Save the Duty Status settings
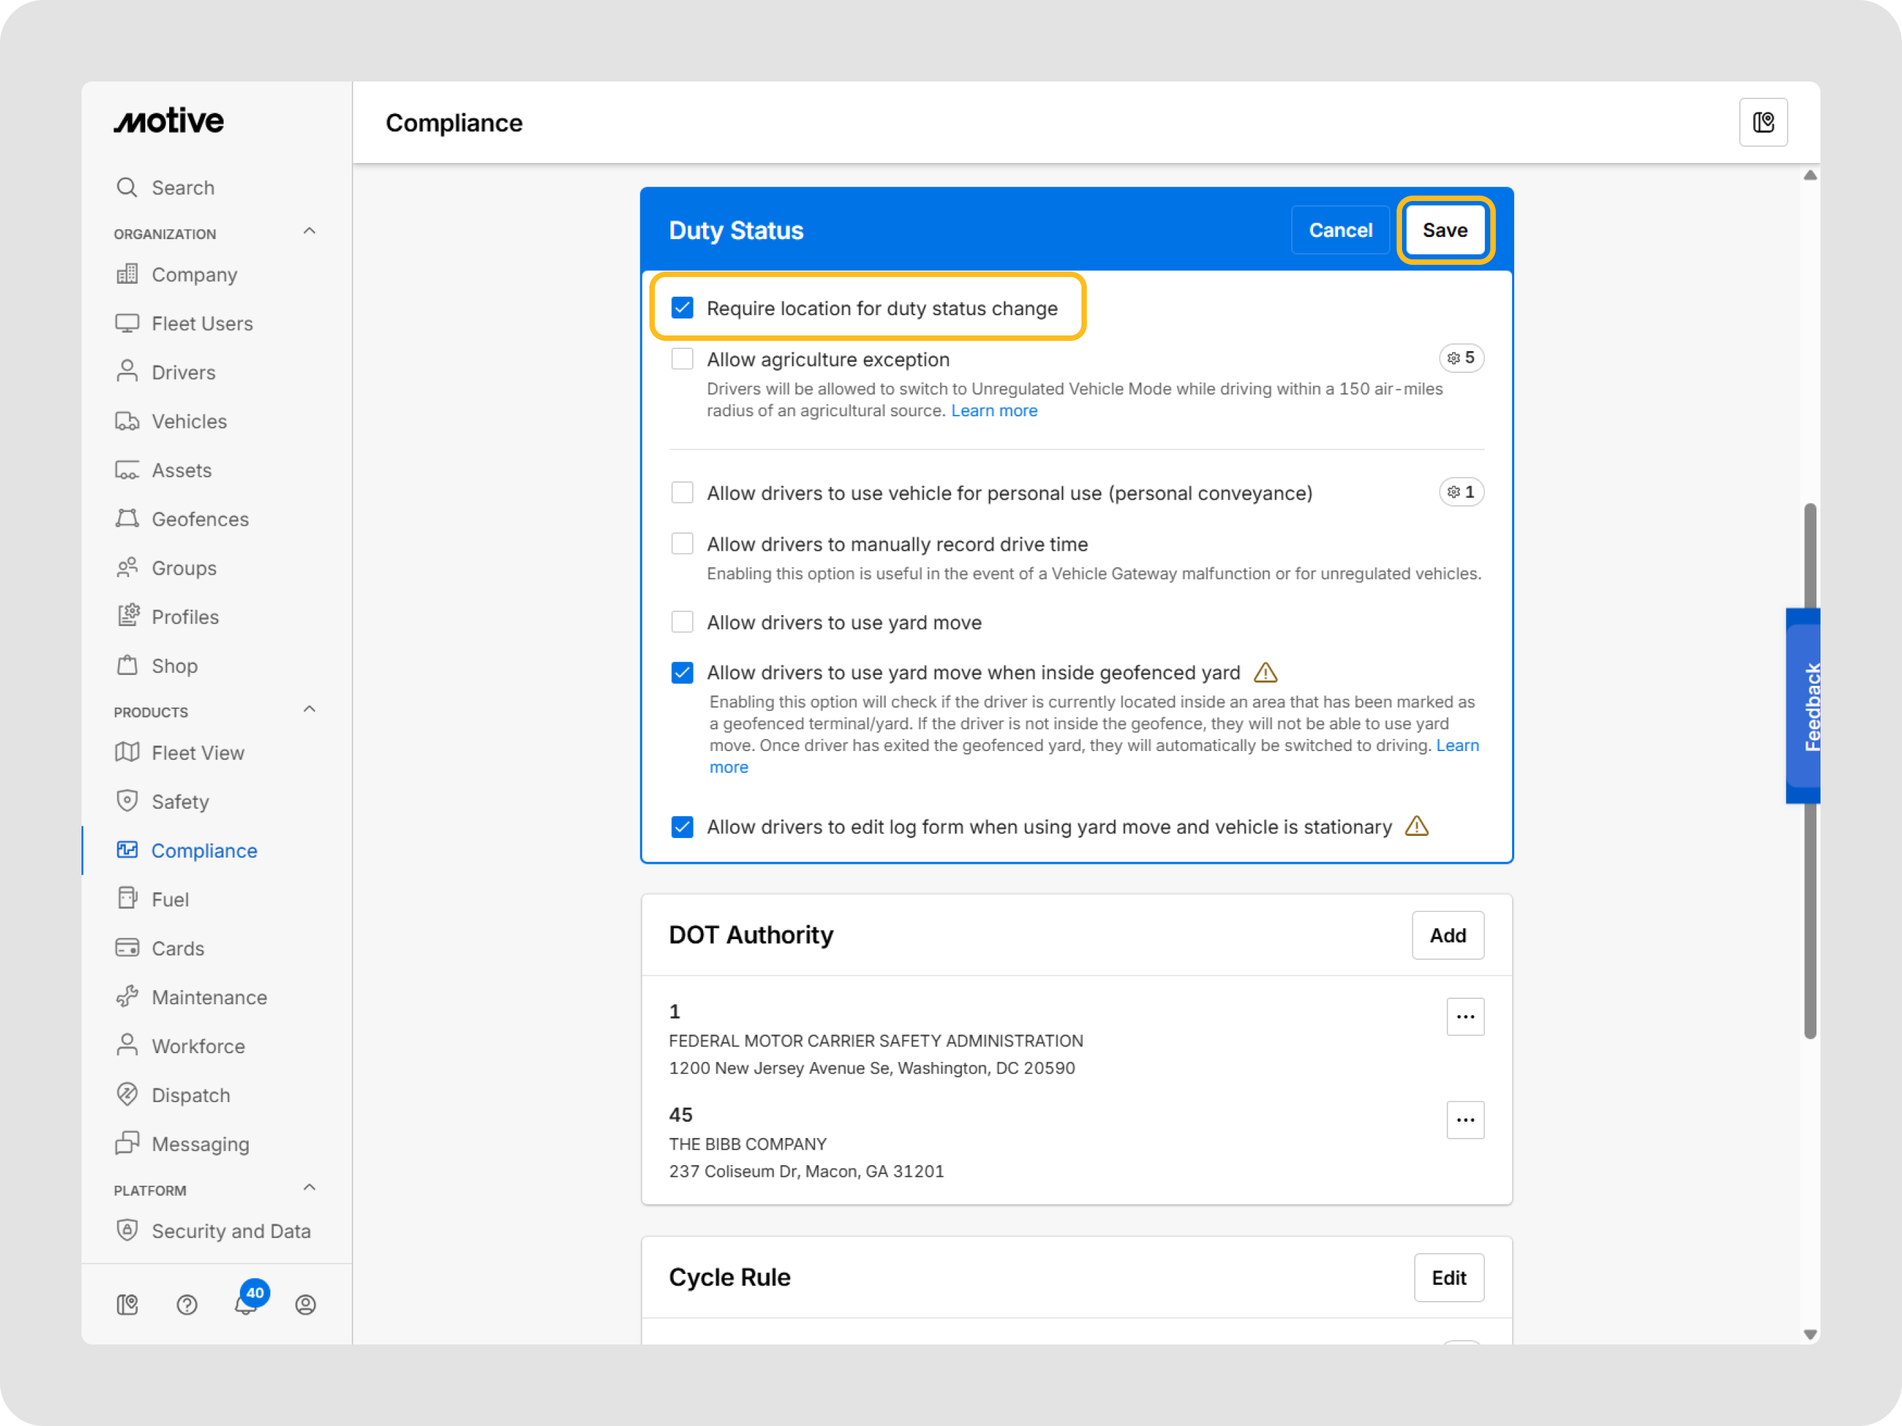This screenshot has width=1902, height=1426. point(1445,230)
